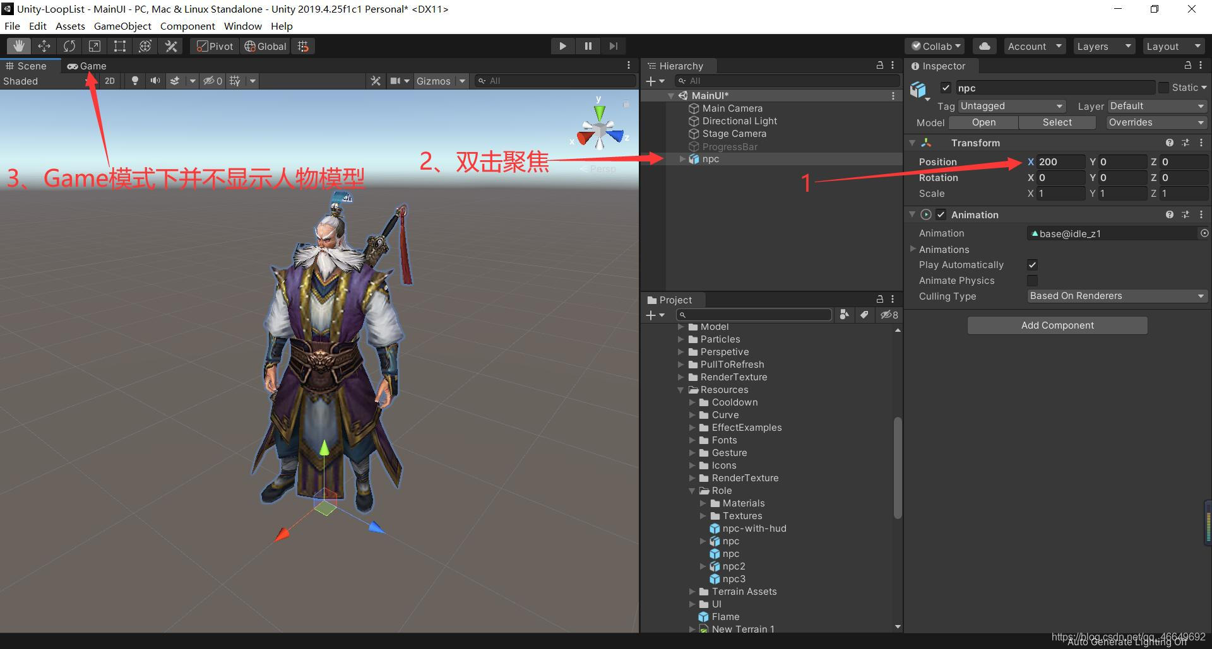Open Transform preset settings icon

click(1185, 143)
